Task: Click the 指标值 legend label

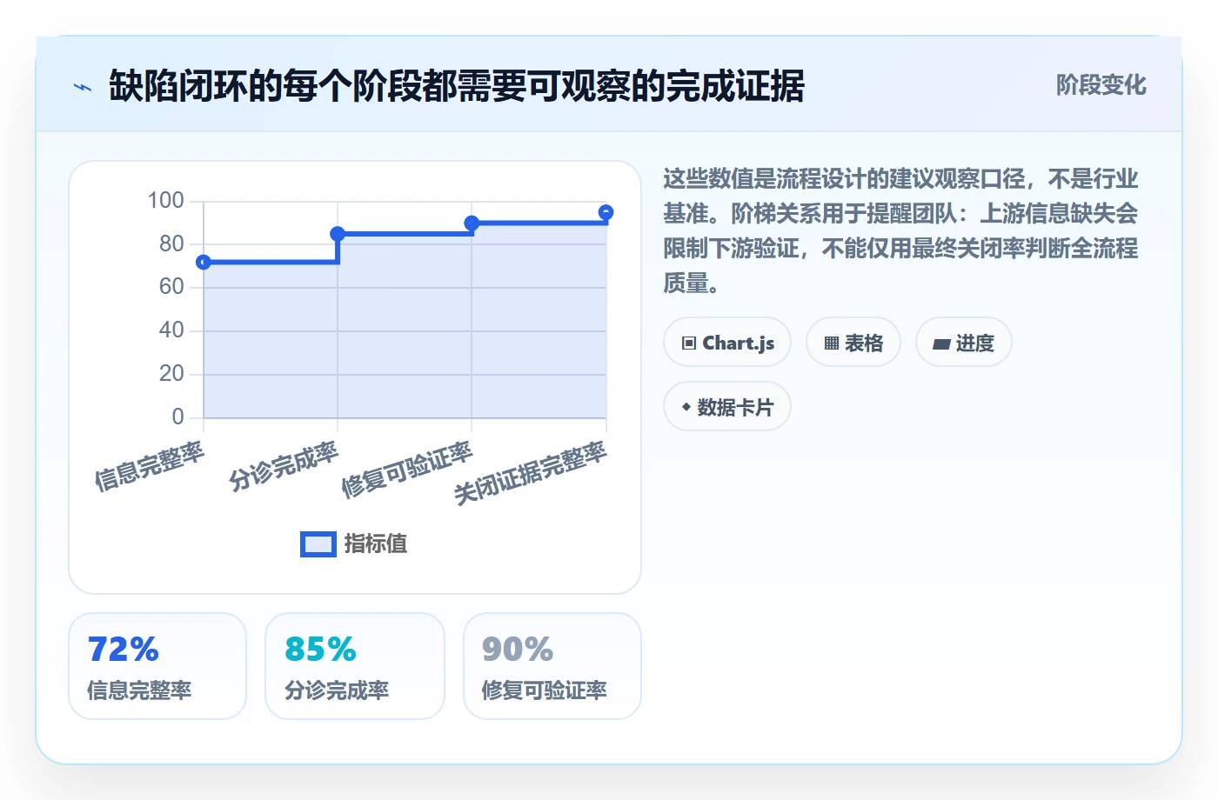Action: (x=376, y=544)
